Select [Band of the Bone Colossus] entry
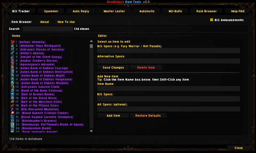The width and height of the screenshot is (256, 153). pyautogui.click(x=42, y=91)
